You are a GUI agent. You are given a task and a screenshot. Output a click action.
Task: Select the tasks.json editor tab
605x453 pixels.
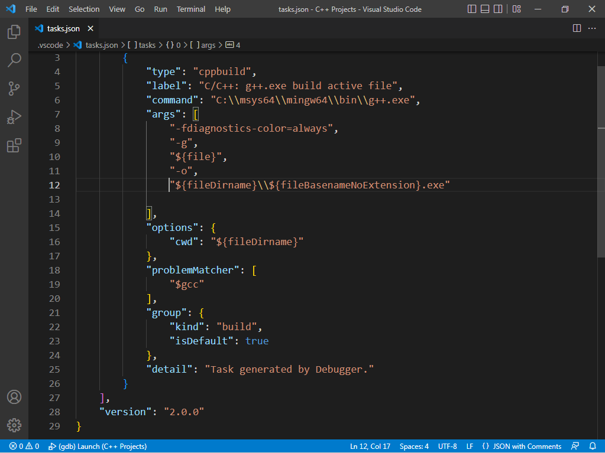(63, 28)
